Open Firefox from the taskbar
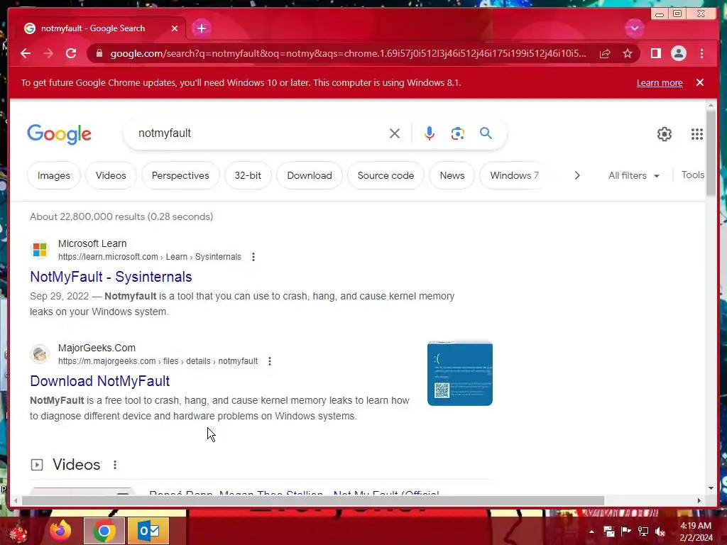The image size is (727, 545). pos(61,531)
